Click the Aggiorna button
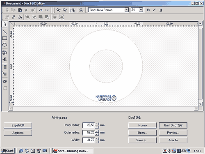 [x=18, y=133]
